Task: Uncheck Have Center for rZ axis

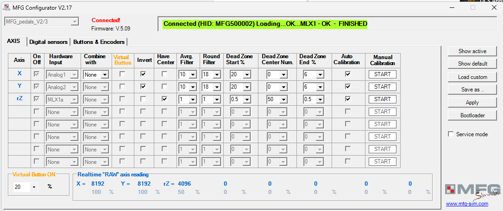Action: click(x=164, y=99)
